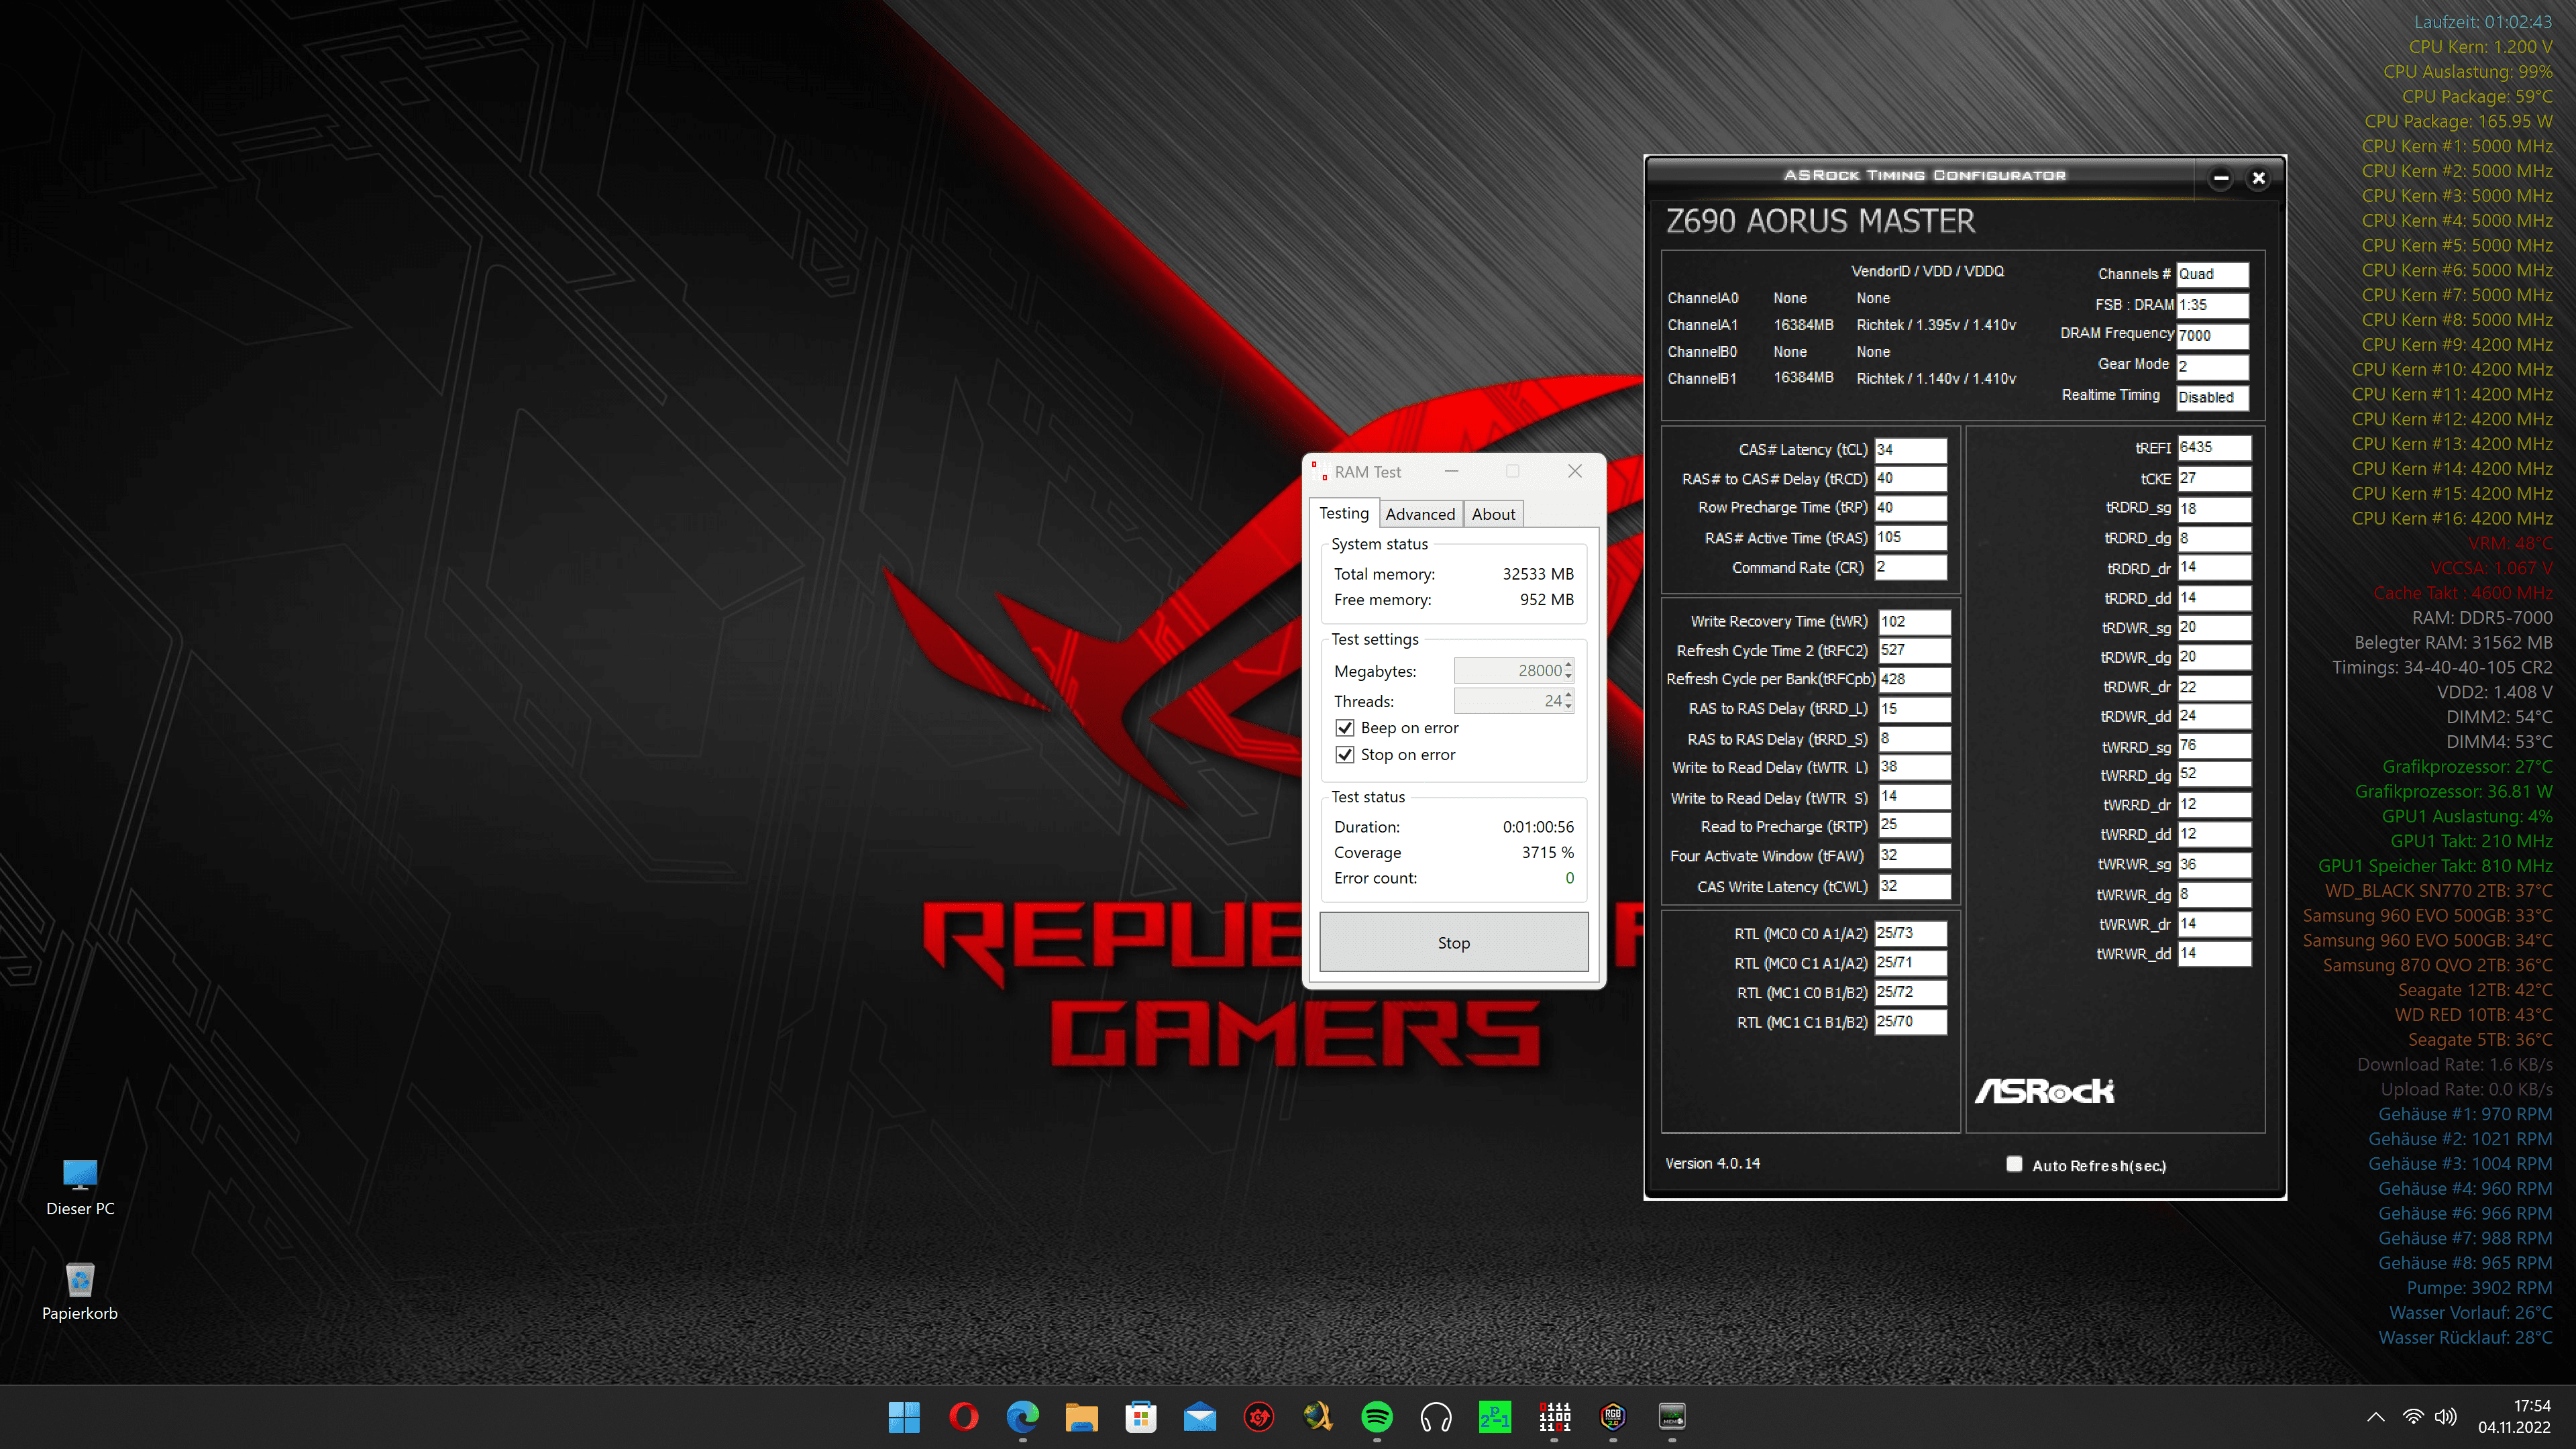Open Microsoft Store from taskbar
This screenshot has height=1449, width=2576.
click(x=1140, y=1416)
